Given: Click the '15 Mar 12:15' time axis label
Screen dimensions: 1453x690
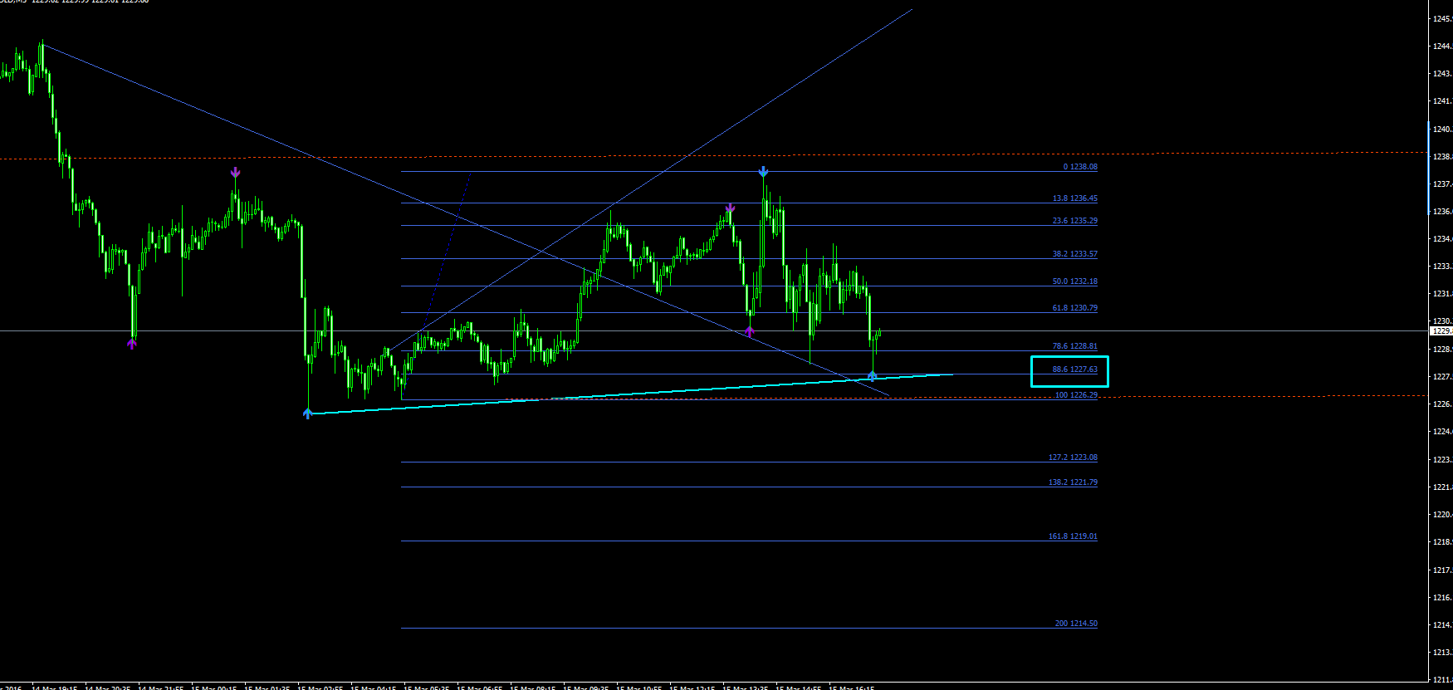Looking at the screenshot, I should 692,688.
